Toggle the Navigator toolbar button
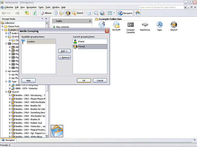197x147 pixels. click(125, 13)
